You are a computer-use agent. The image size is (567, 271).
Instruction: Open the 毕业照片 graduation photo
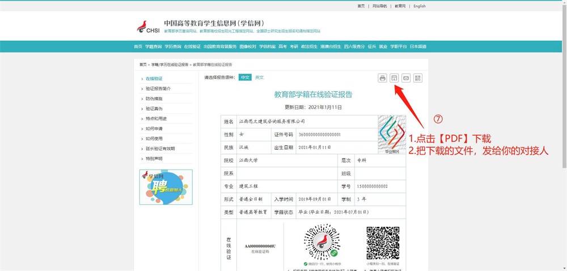392,135
